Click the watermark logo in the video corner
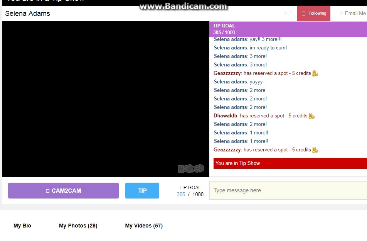 (x=191, y=168)
